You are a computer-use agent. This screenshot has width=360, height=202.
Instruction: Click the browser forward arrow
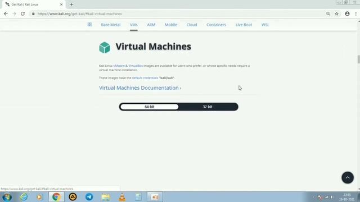[x=14, y=13]
